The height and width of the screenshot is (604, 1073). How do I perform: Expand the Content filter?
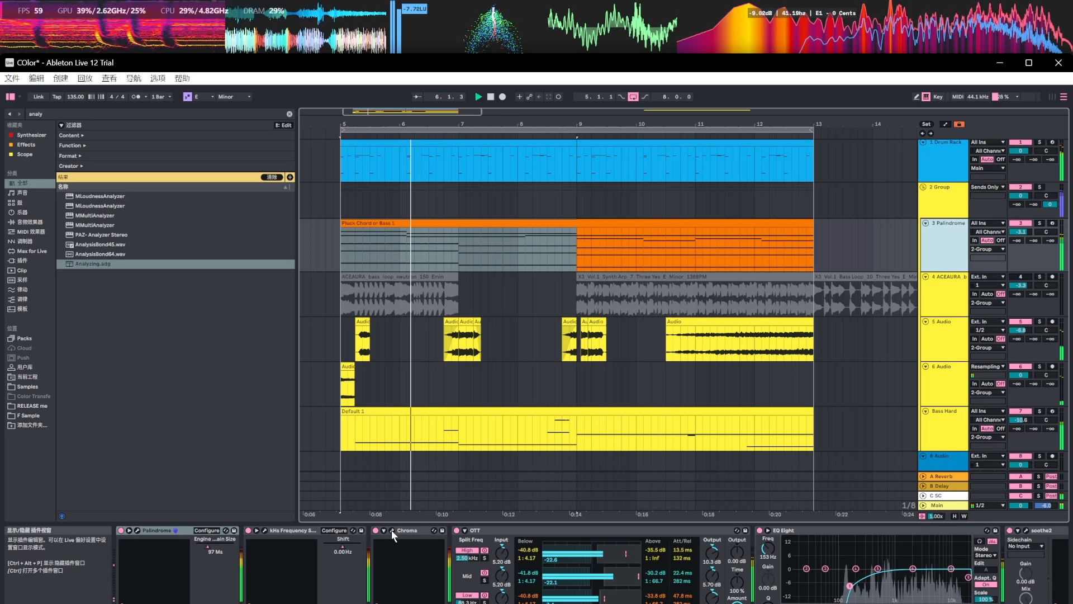(x=71, y=135)
